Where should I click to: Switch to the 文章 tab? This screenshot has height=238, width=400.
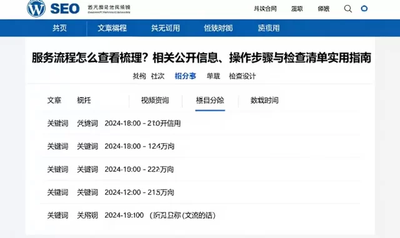54,100
